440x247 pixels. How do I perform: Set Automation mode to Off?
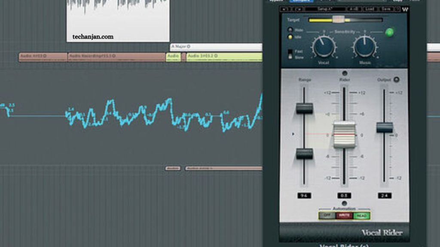pyautogui.click(x=327, y=216)
